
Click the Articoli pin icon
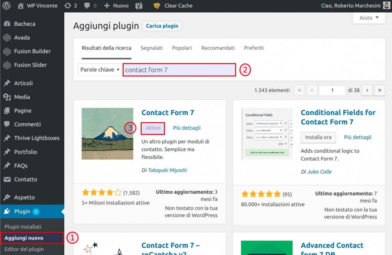[7, 83]
